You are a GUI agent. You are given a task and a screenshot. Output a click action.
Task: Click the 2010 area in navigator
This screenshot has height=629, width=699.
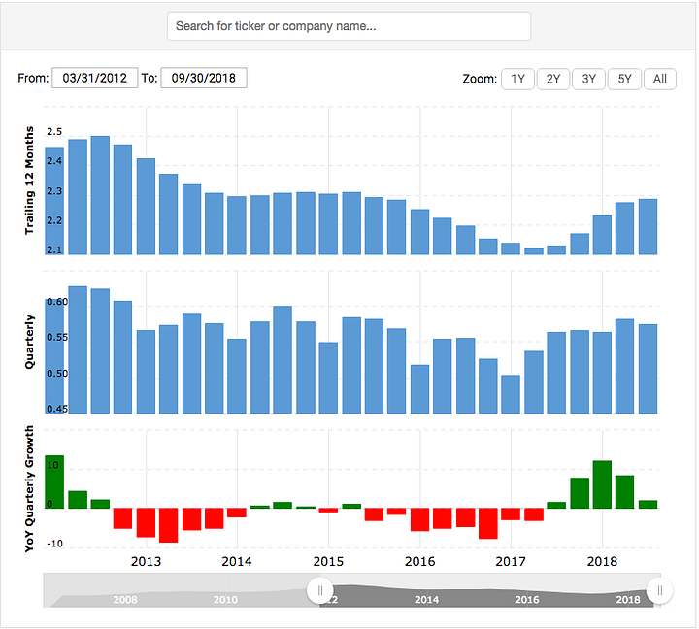(225, 600)
